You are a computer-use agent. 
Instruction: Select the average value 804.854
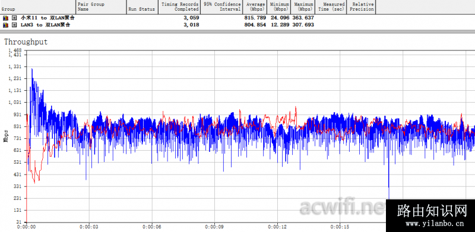tap(255, 25)
